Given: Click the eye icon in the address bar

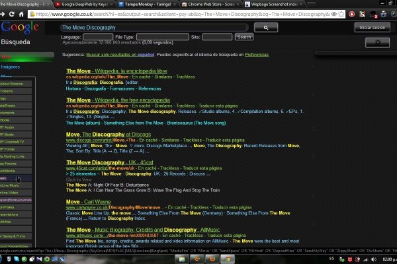Looking at the screenshot, I should click(334, 14).
